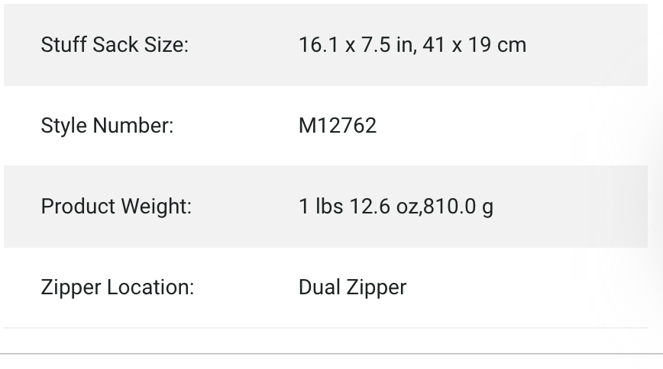Select the style number M12762
663x369 pixels.
click(x=337, y=125)
